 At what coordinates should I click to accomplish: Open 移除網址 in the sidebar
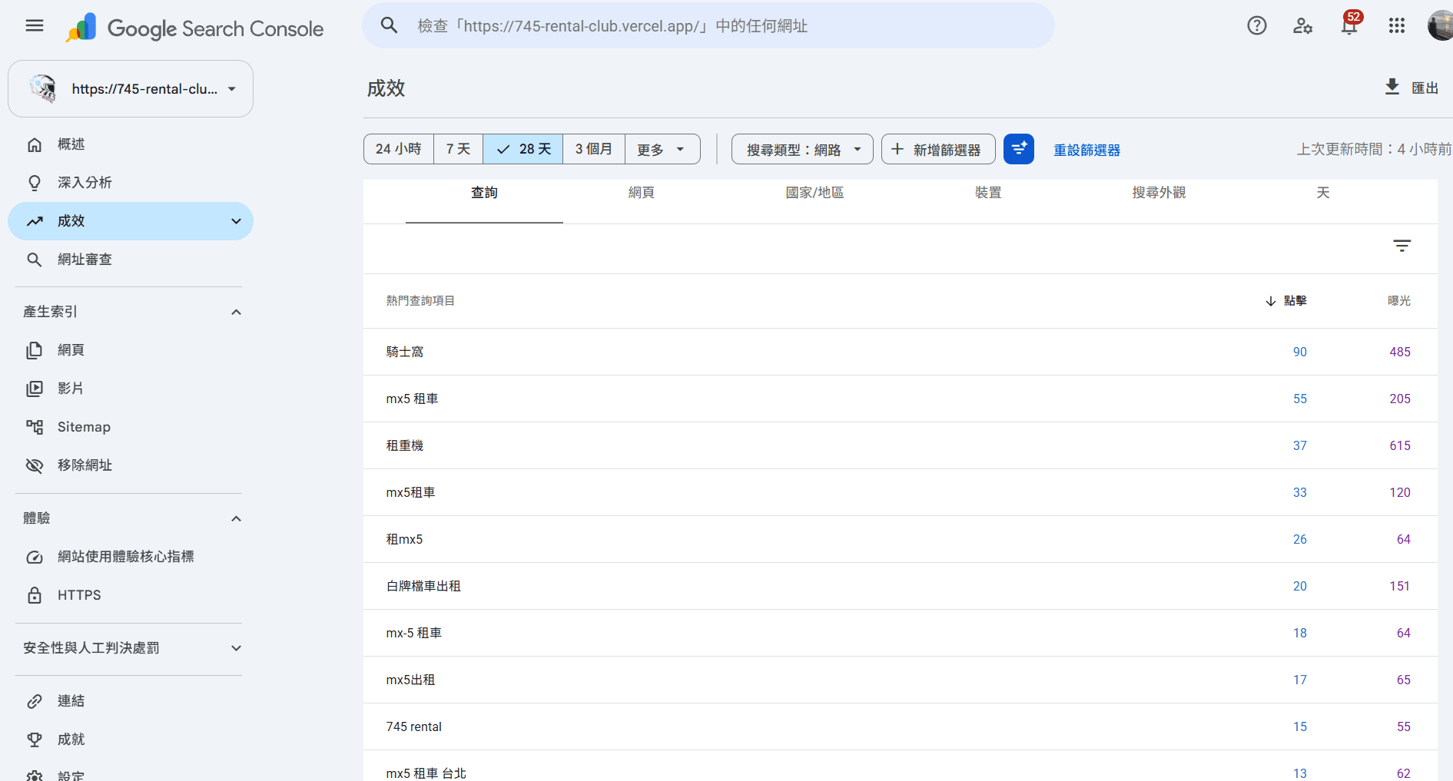[131, 465]
